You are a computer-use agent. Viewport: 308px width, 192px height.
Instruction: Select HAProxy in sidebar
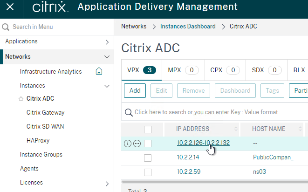tap(38, 141)
